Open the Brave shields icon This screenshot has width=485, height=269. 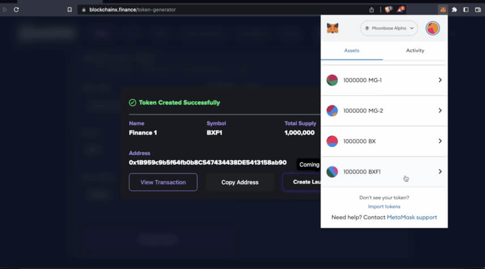[x=389, y=10]
